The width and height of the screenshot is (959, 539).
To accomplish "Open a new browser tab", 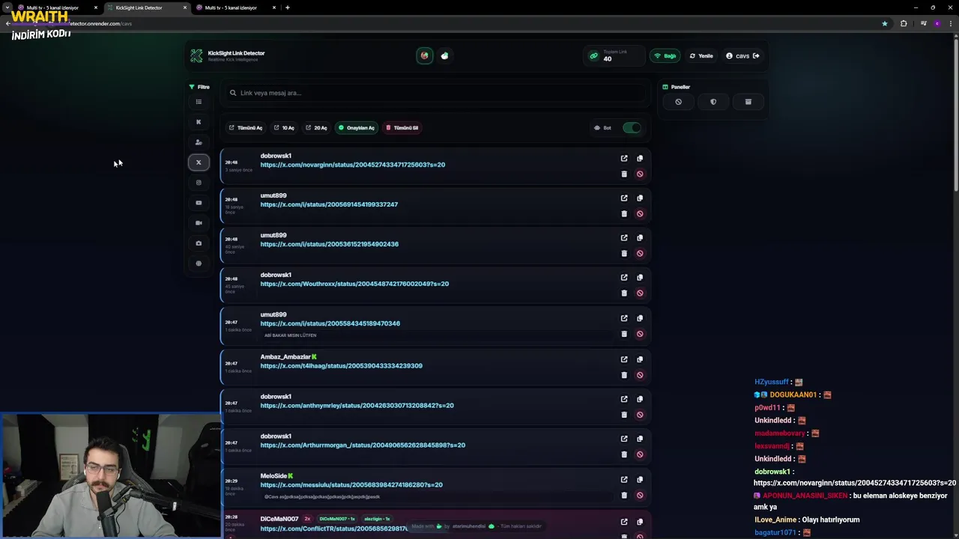I will tap(288, 7).
